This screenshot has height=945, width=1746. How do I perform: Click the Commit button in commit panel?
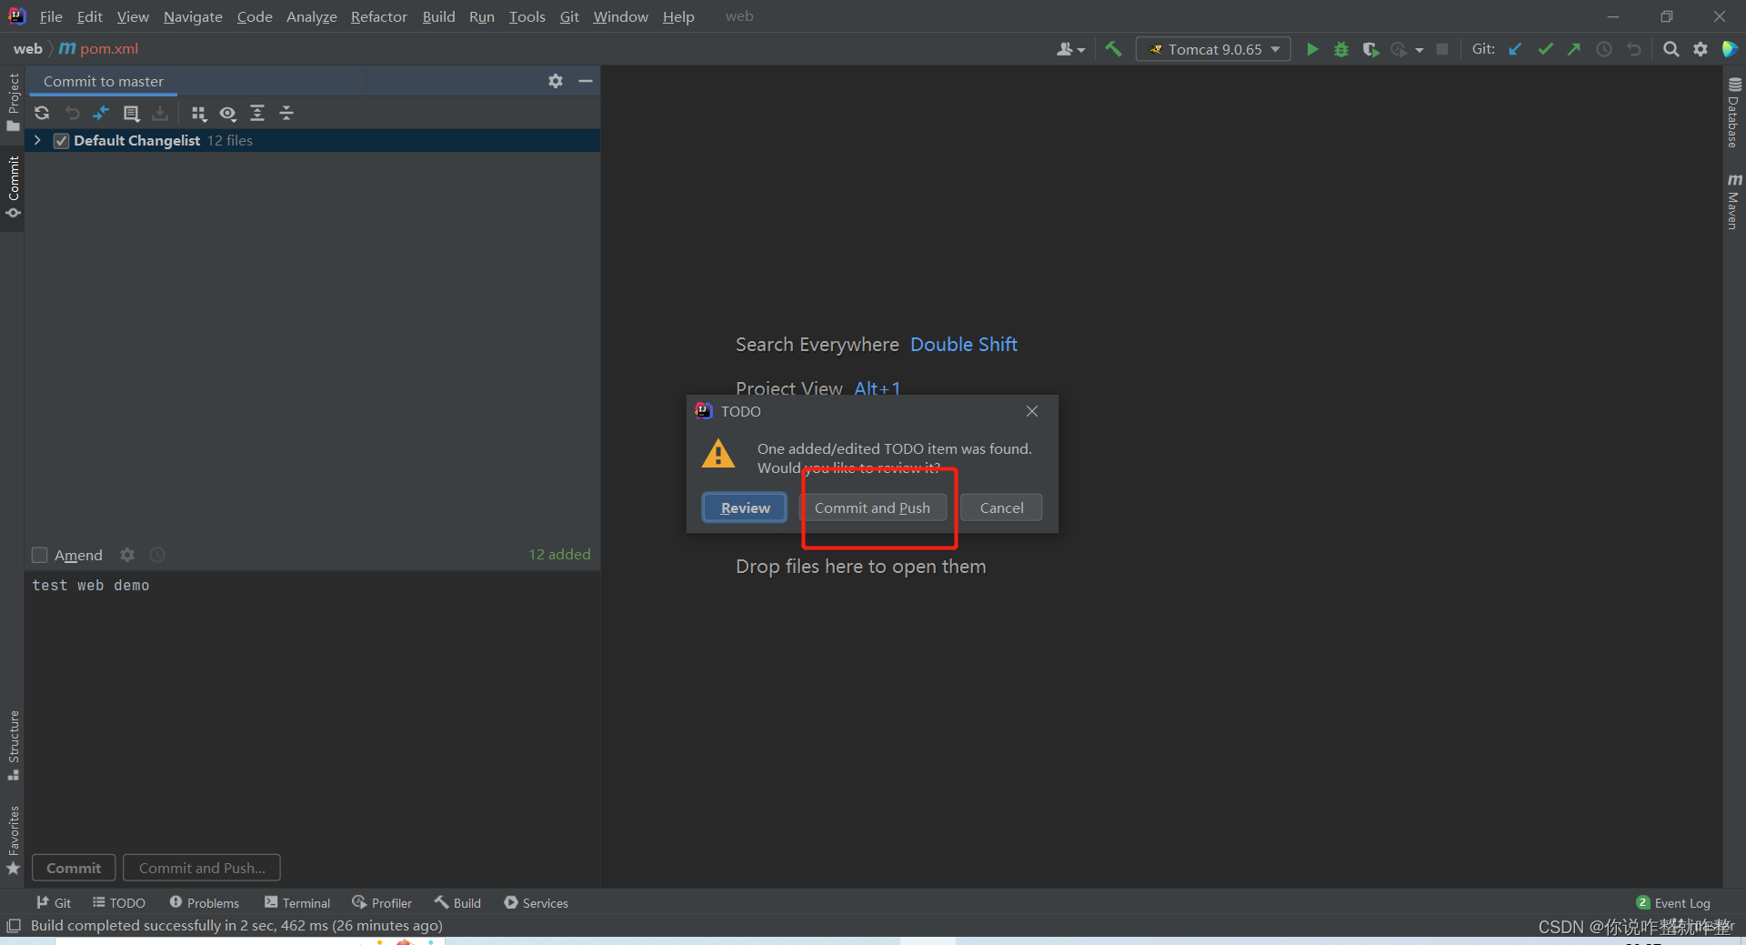tap(74, 868)
